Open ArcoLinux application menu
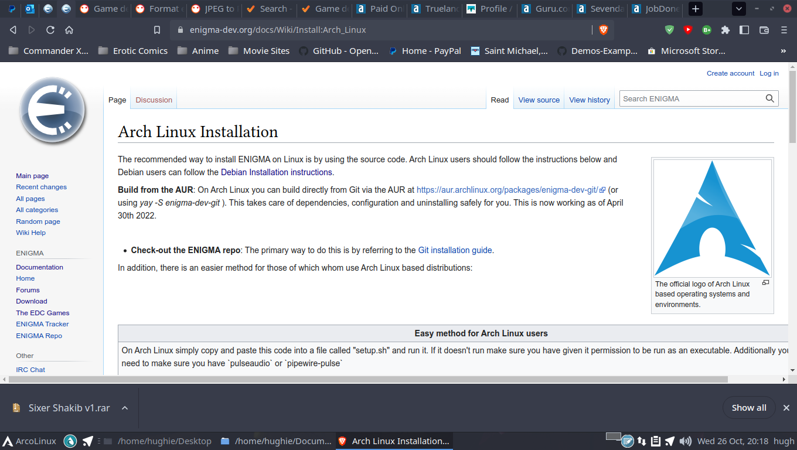 29,441
